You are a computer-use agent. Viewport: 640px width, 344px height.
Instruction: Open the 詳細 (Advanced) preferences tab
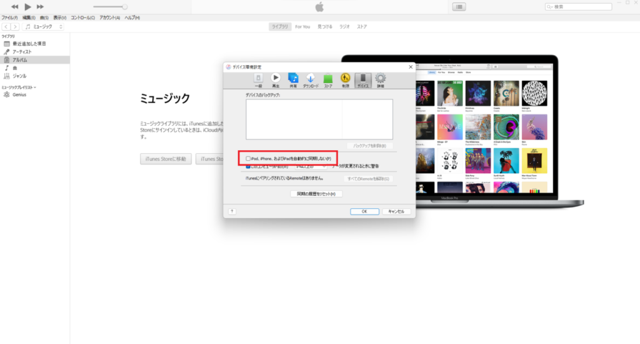[x=381, y=81]
